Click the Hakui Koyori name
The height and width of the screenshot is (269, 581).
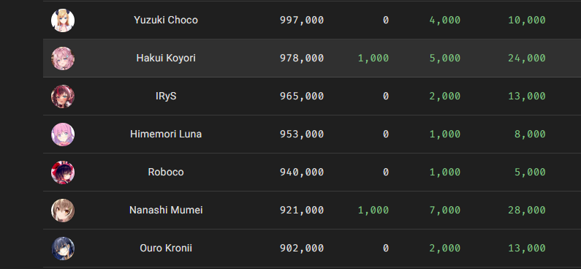tap(166, 58)
